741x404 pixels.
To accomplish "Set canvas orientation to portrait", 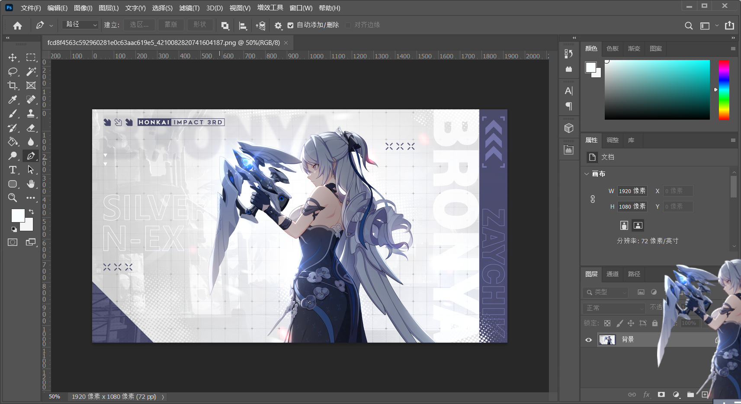I will point(624,225).
